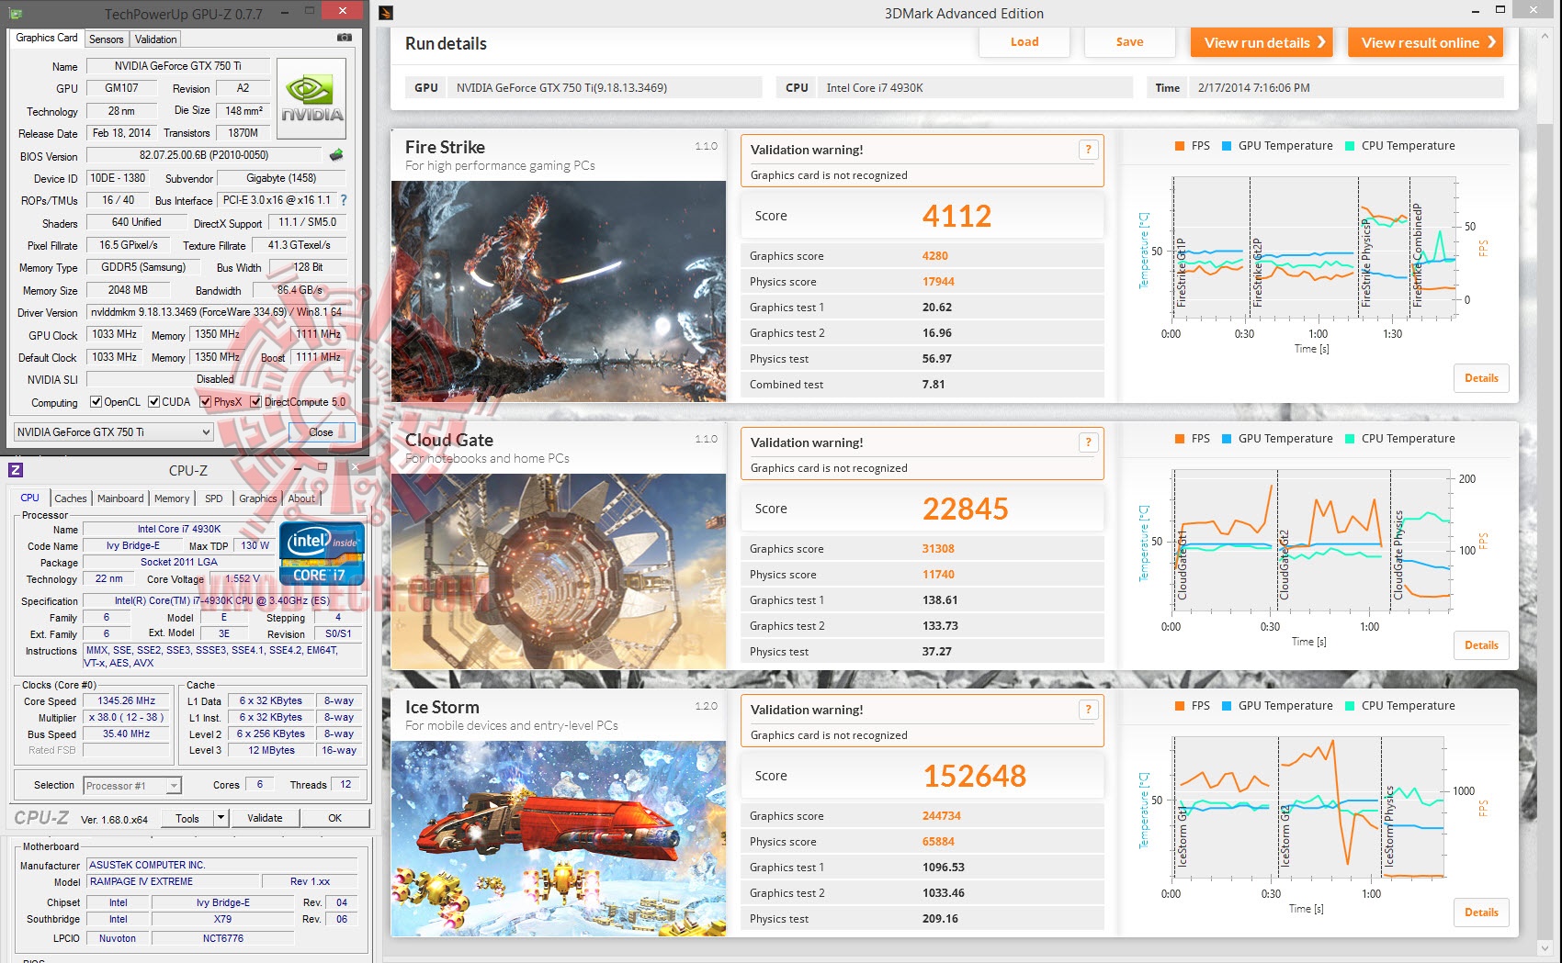
Task: Click the Ice Storm score 152648
Action: coord(975,776)
